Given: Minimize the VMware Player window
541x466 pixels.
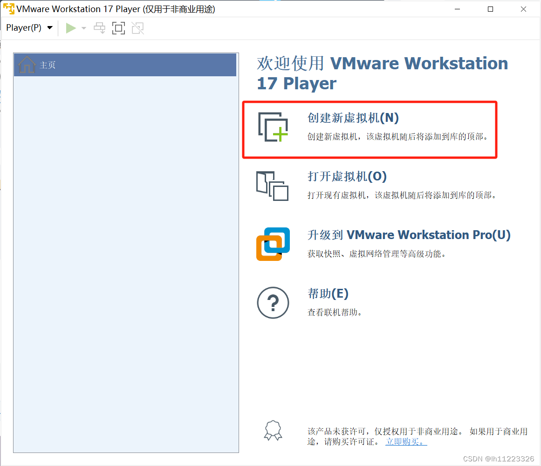Looking at the screenshot, I should click(458, 9).
